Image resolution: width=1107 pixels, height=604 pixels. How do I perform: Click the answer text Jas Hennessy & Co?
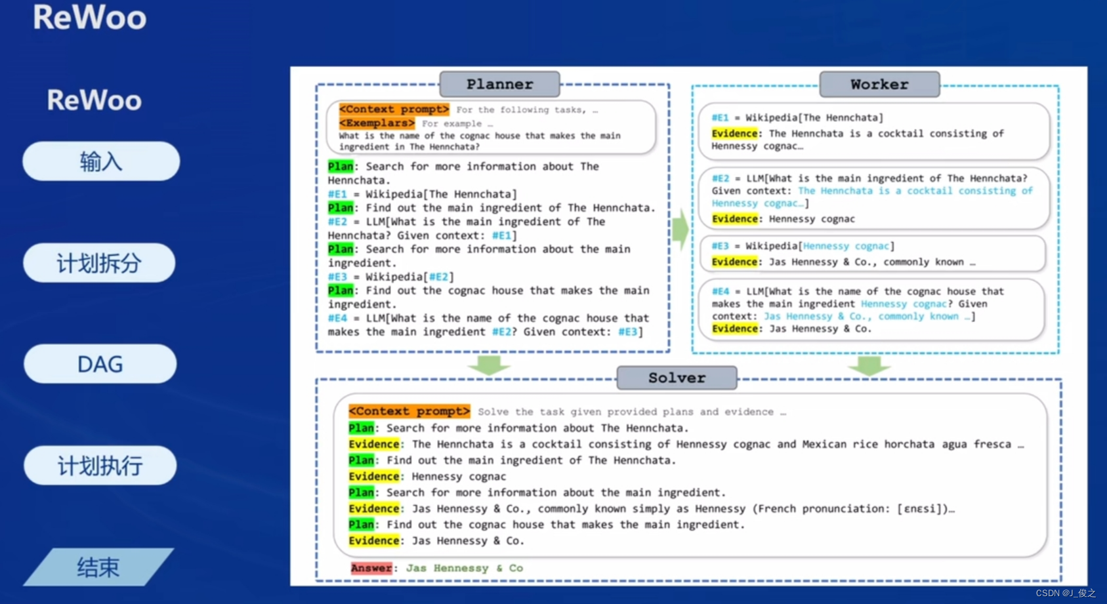tap(465, 568)
